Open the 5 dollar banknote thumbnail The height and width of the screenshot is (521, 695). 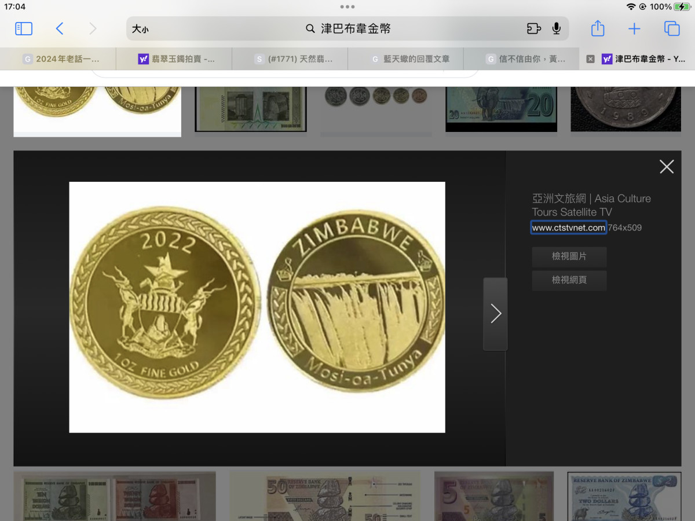point(494,496)
